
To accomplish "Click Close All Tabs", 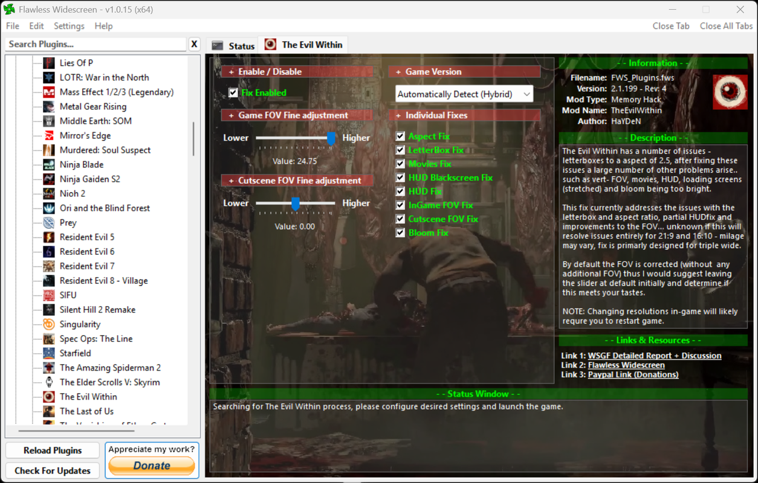I will click(x=726, y=26).
